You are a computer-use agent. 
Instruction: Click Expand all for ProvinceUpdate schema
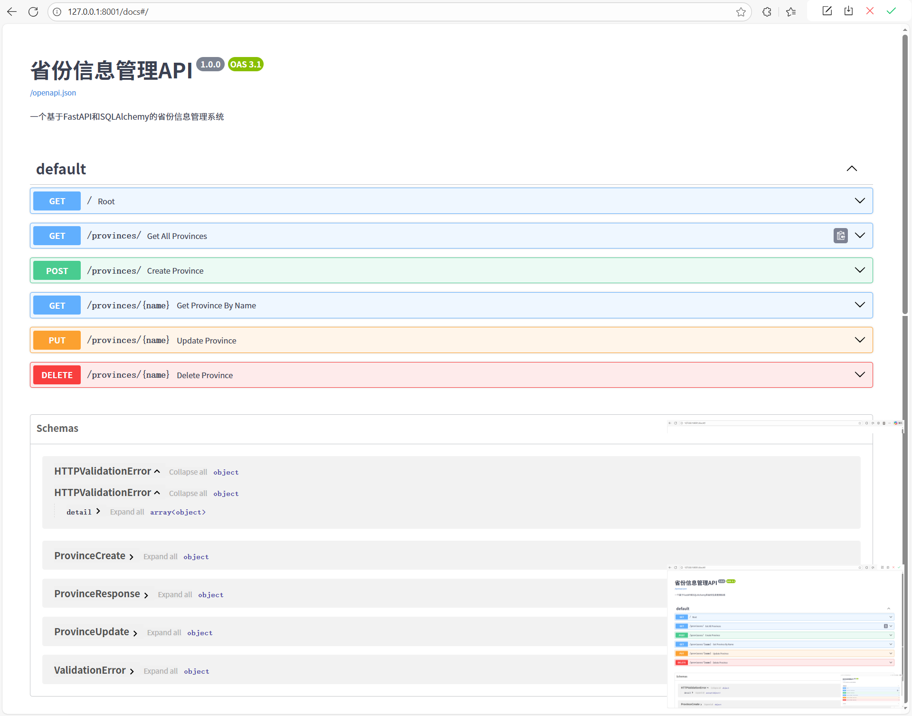pyautogui.click(x=164, y=632)
